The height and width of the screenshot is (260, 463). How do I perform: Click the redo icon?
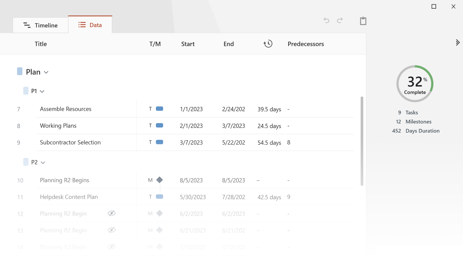(340, 21)
